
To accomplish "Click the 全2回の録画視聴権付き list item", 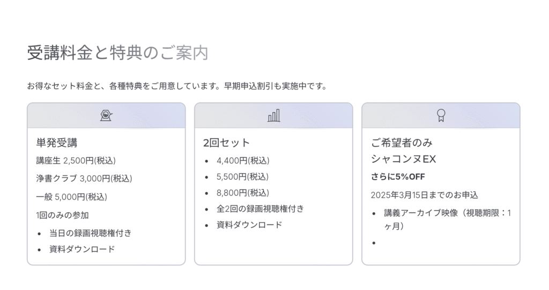I will (x=260, y=209).
